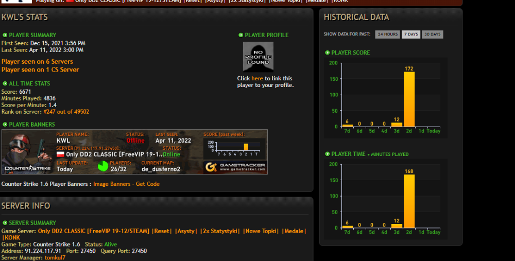Click the 12 bar in Player Score chart
This screenshot has height=261, width=515.
point(397,125)
